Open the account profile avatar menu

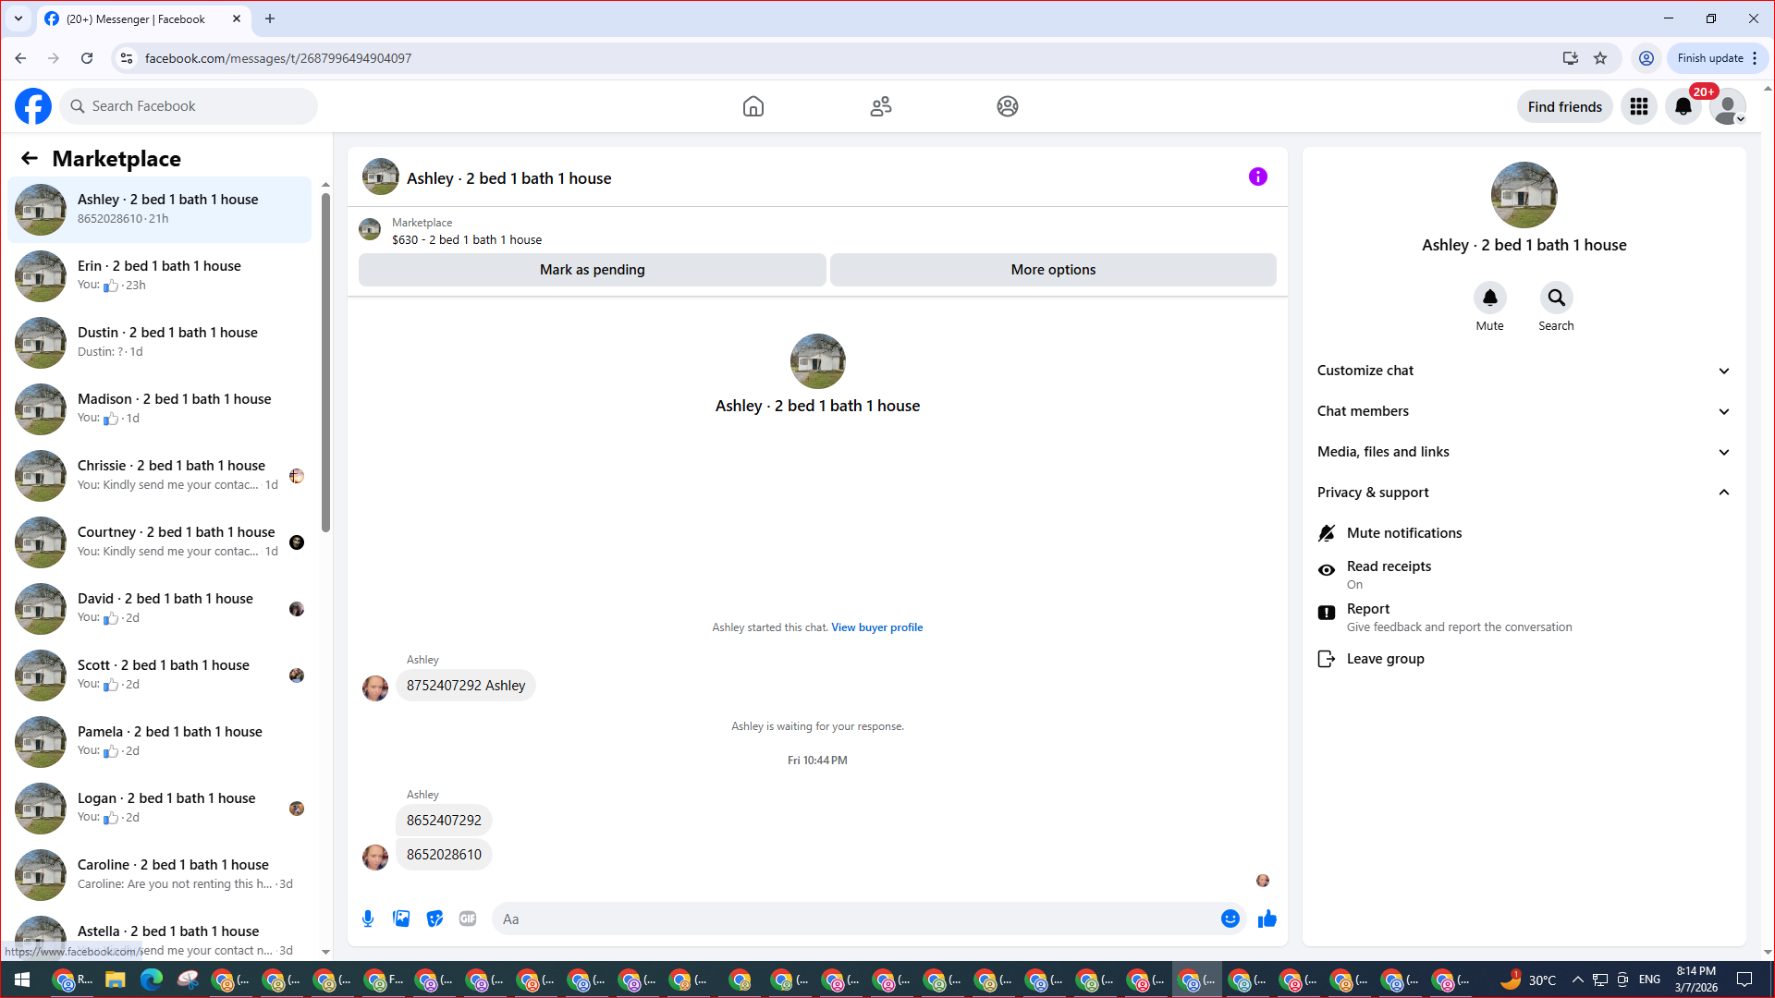1728,106
